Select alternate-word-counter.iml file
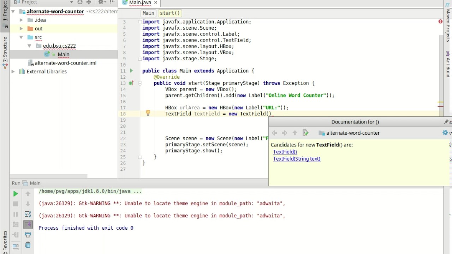This screenshot has width=452, height=254. click(x=65, y=63)
